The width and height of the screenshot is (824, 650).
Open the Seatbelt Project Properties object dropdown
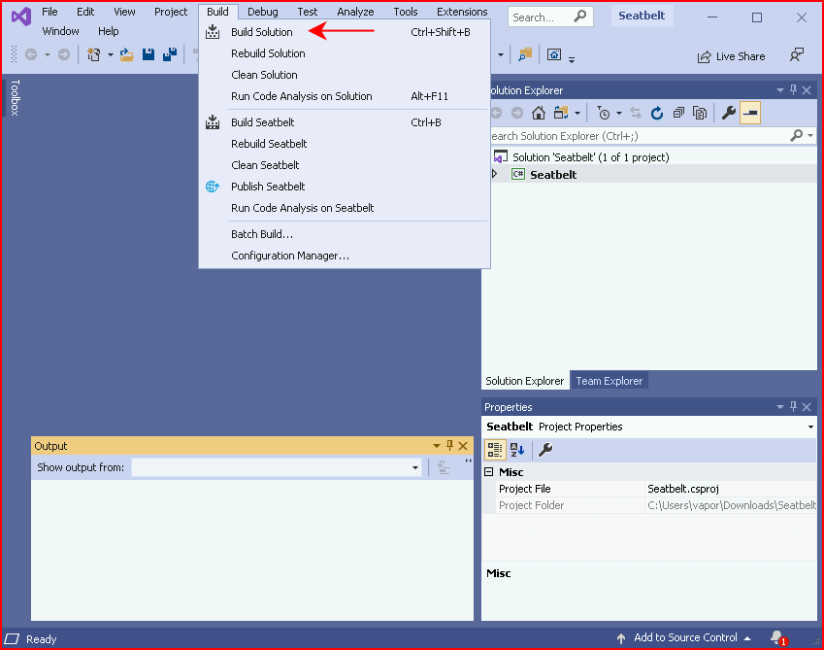(x=810, y=428)
